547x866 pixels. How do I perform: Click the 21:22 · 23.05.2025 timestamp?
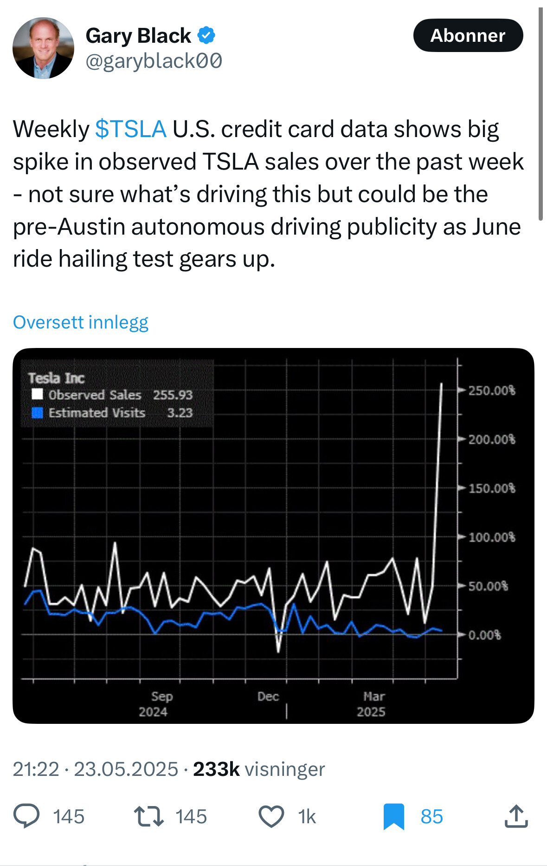coord(96,769)
